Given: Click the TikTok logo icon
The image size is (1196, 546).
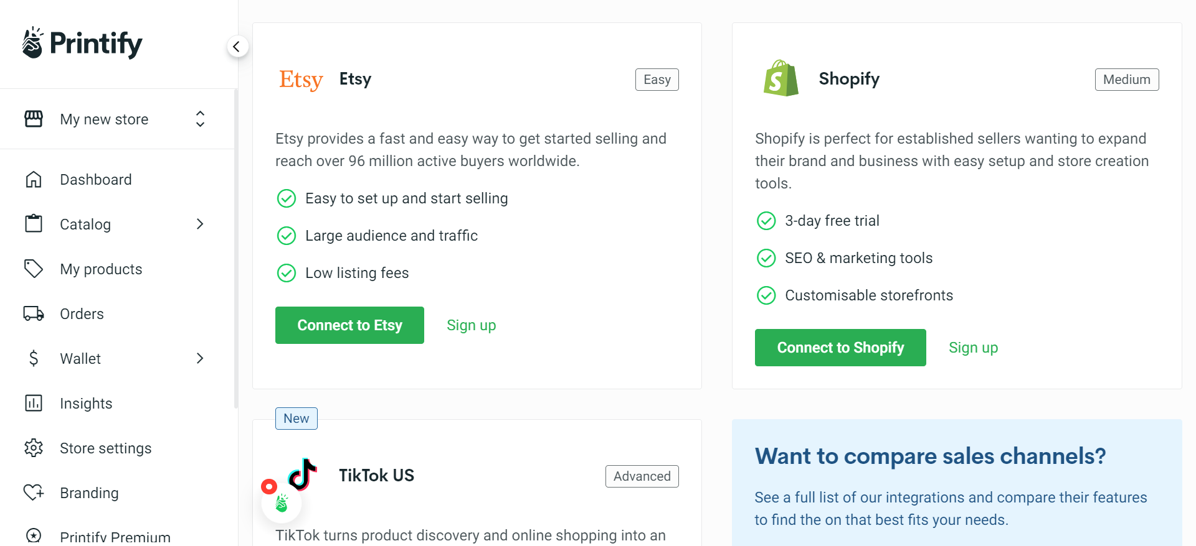Looking at the screenshot, I should pyautogui.click(x=303, y=474).
